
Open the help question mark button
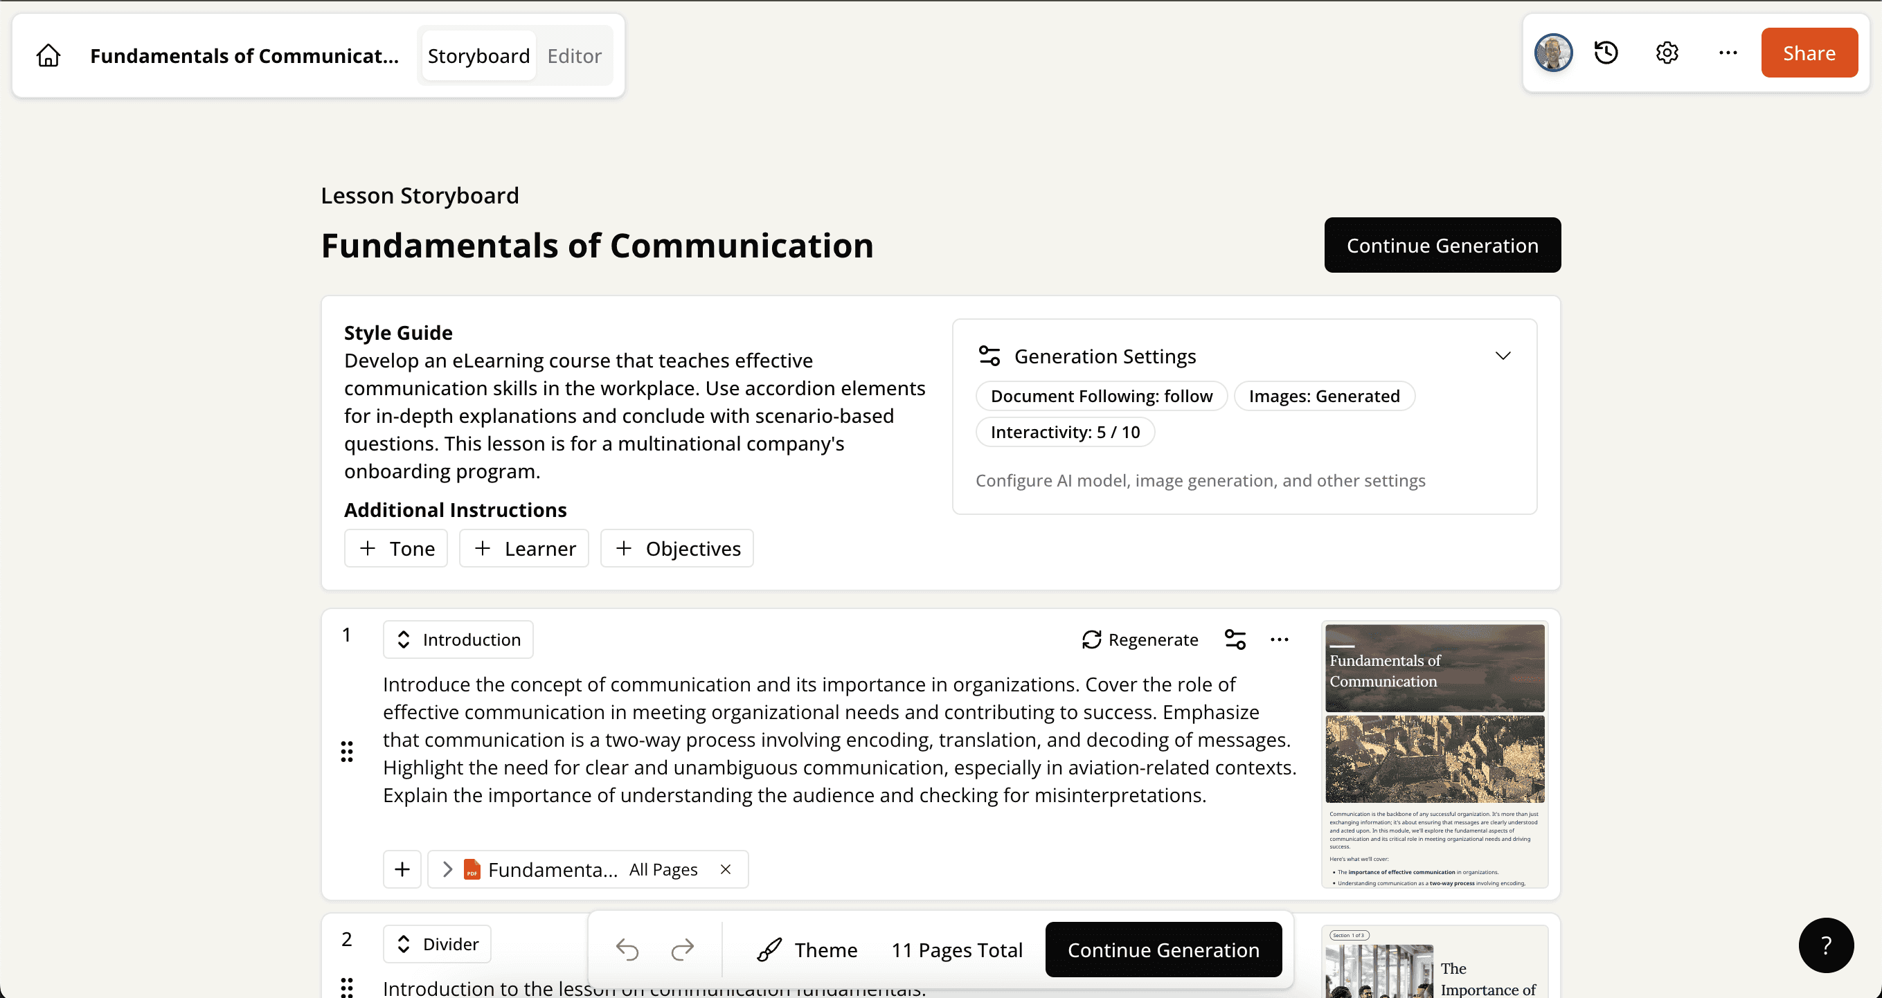coord(1825,945)
